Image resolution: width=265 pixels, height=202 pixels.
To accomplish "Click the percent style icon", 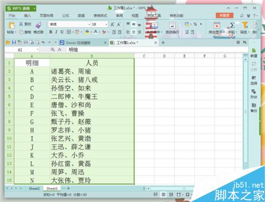I will (195, 24).
